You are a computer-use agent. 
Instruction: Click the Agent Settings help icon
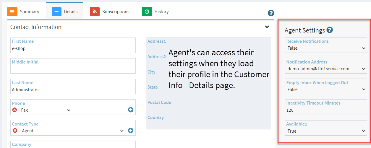[x=330, y=30]
